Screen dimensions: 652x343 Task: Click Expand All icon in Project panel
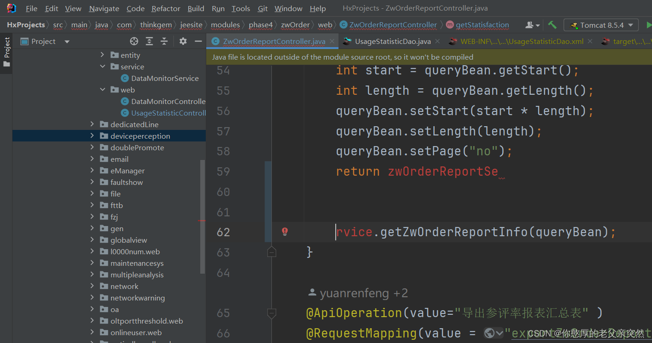149,42
